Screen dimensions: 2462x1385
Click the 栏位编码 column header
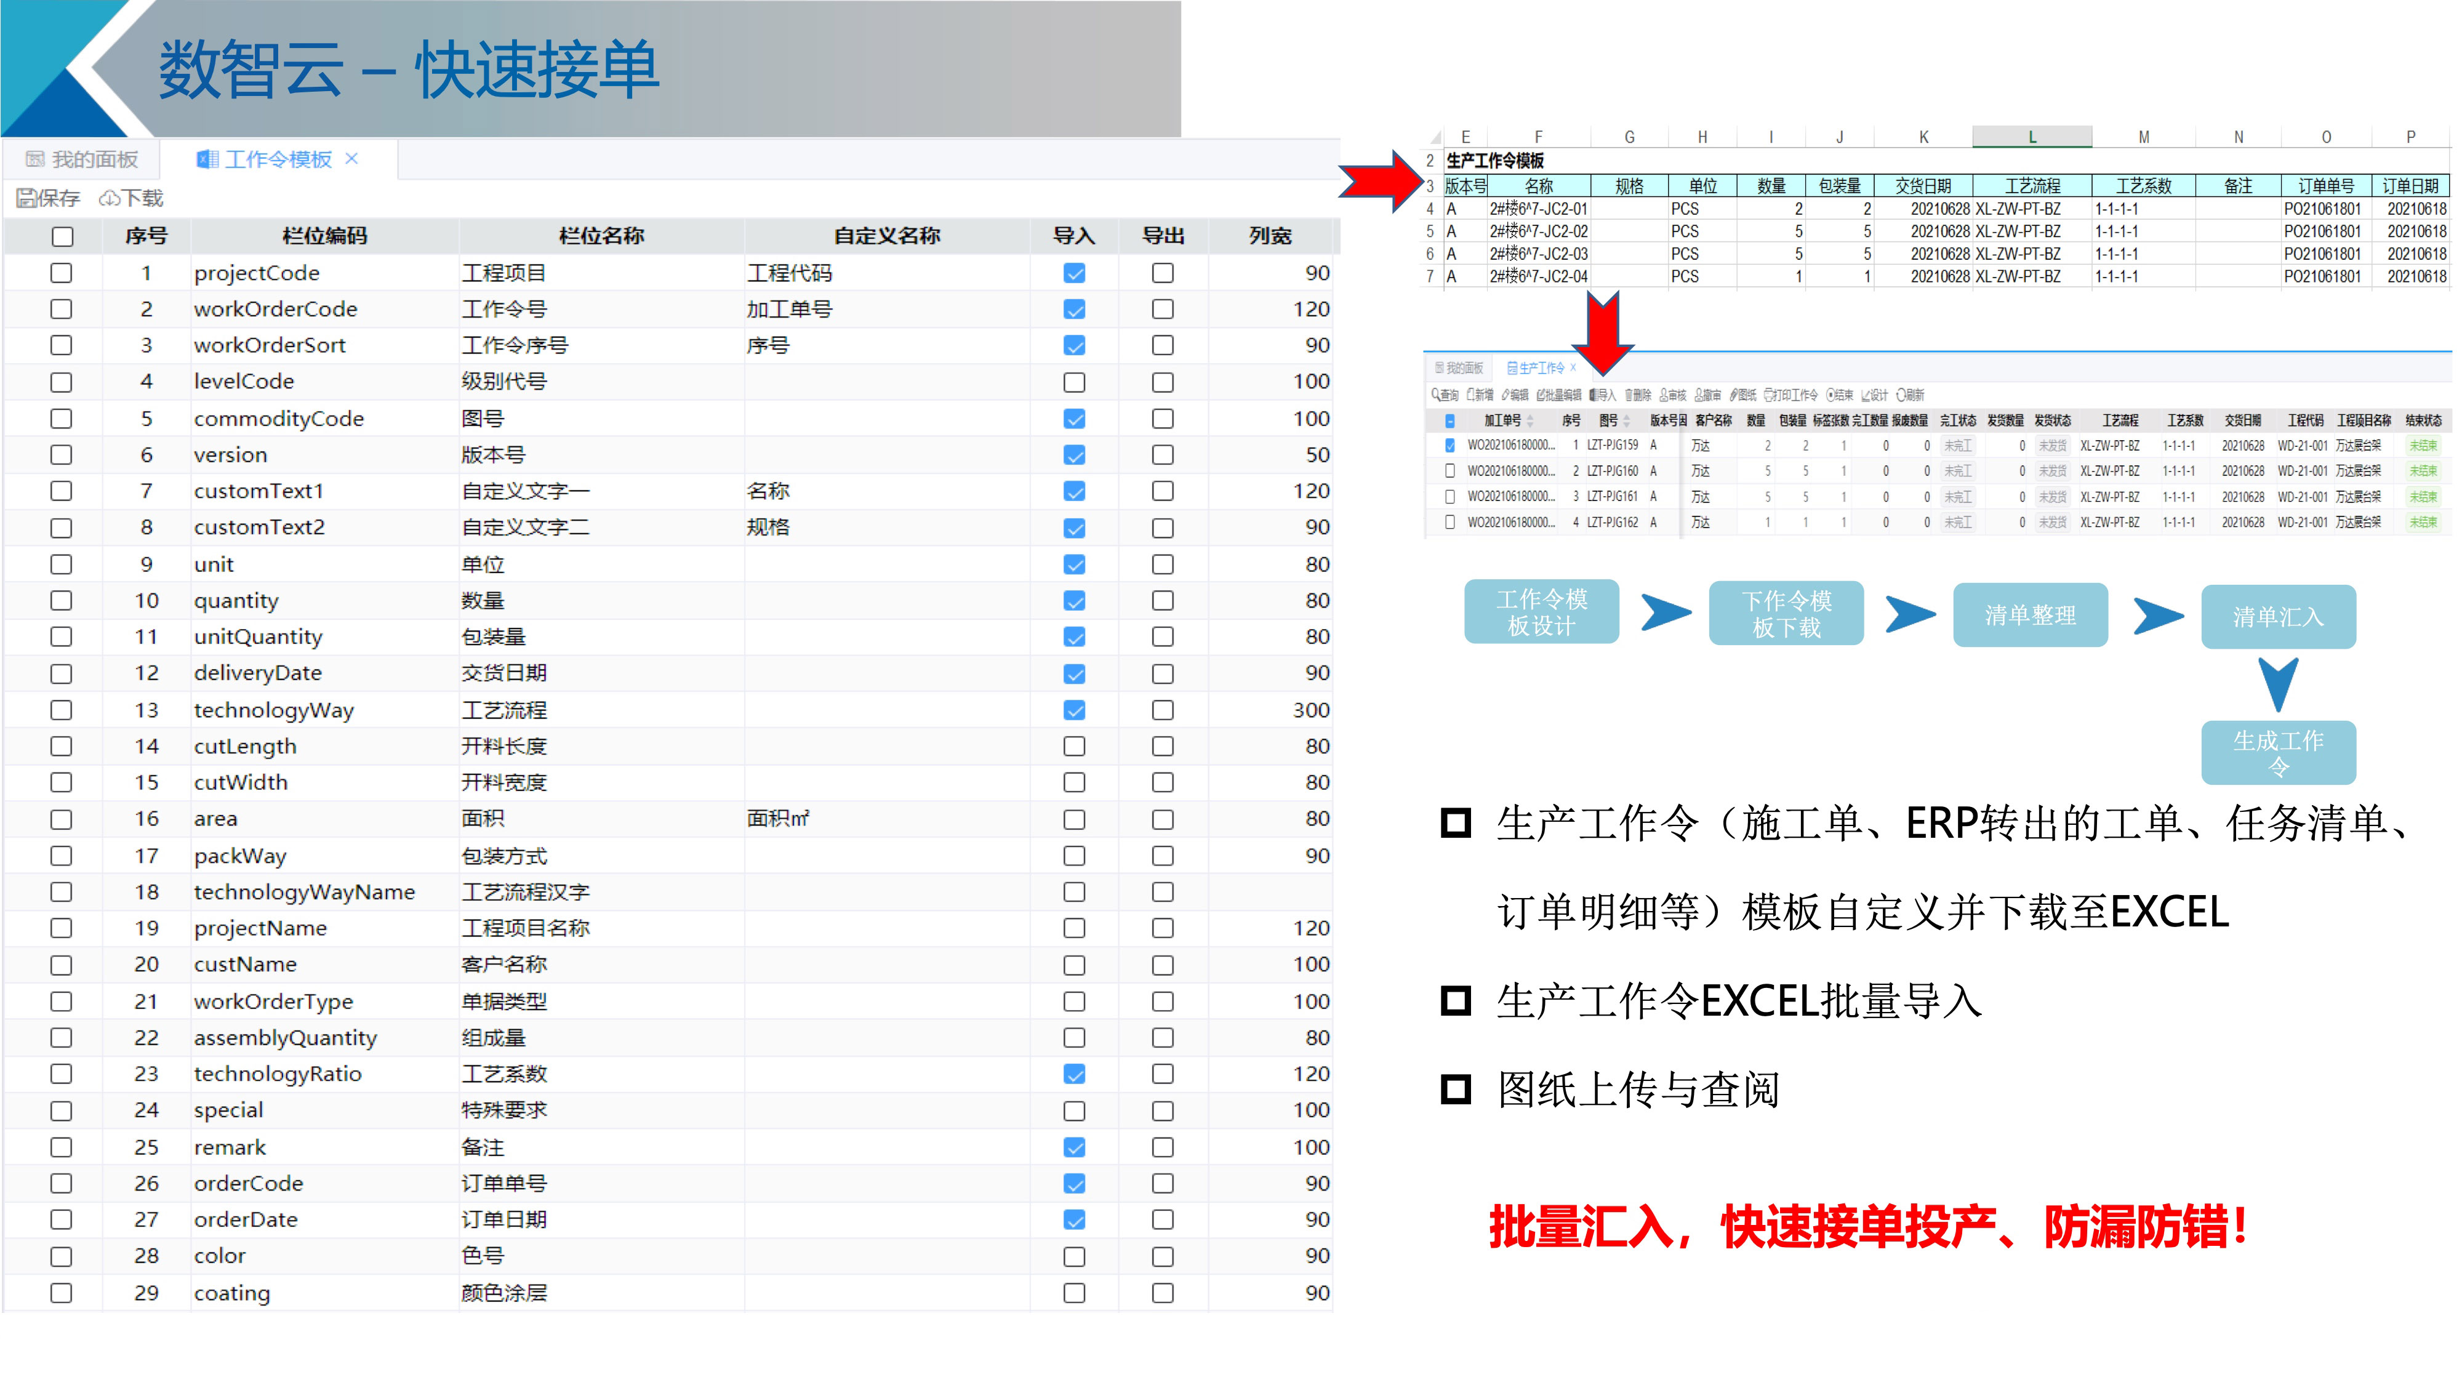[325, 236]
